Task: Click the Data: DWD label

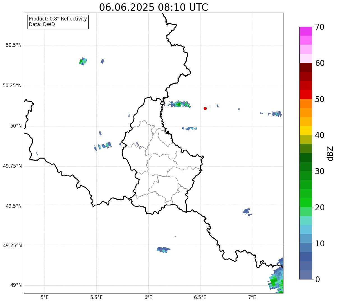Action: click(42, 24)
